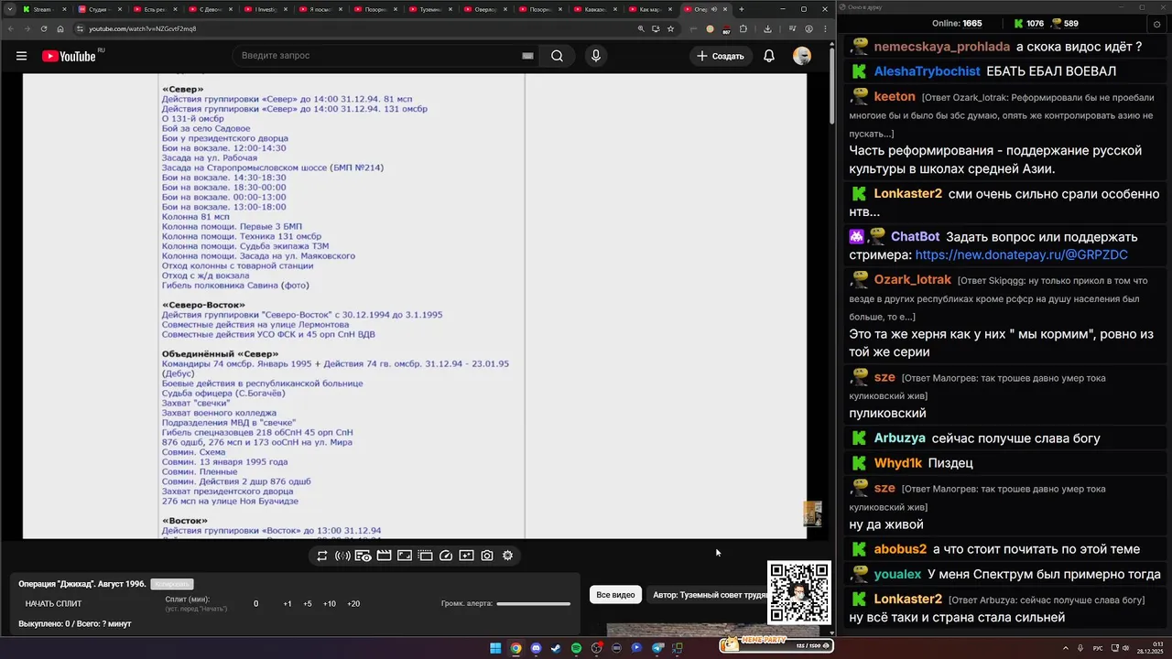The height and width of the screenshot is (659, 1172).
Task: Click the speedometer playback speed icon
Action: pos(446,556)
